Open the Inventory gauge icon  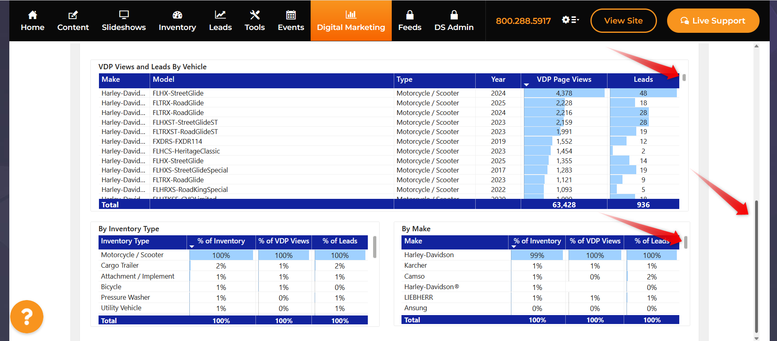point(177,15)
